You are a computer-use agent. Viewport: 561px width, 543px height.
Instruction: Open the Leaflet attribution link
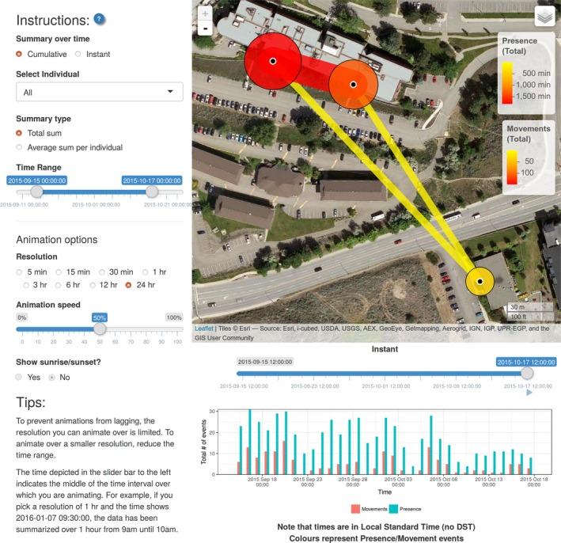click(204, 328)
